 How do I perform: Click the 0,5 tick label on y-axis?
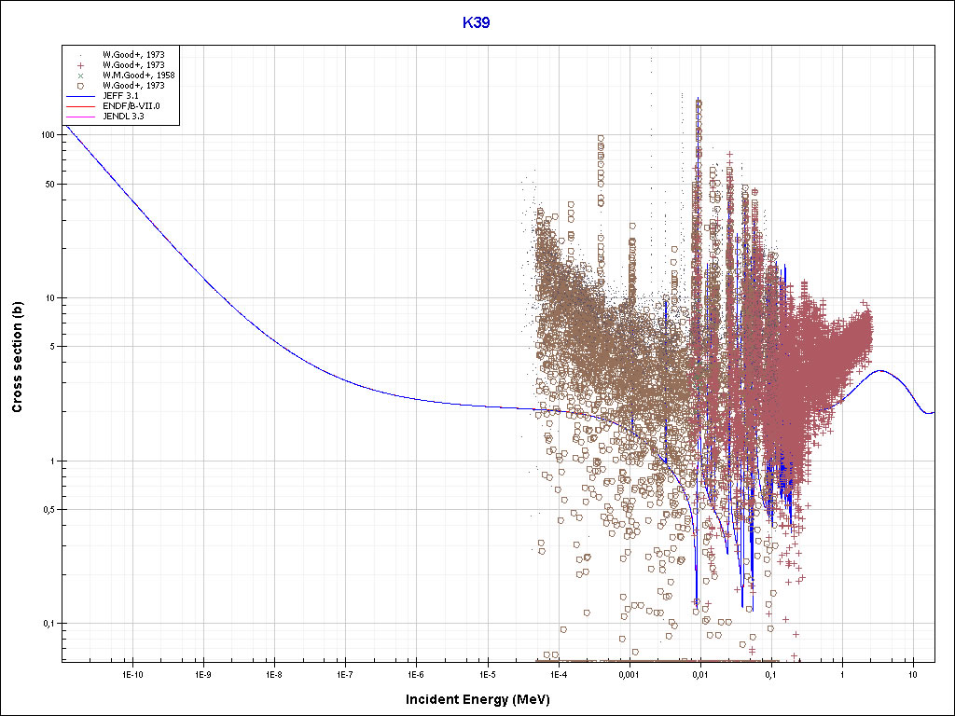tap(47, 510)
